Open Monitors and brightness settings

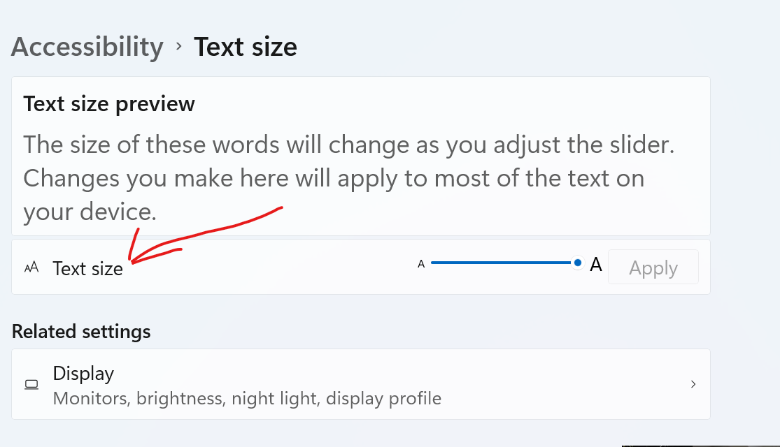coord(360,384)
